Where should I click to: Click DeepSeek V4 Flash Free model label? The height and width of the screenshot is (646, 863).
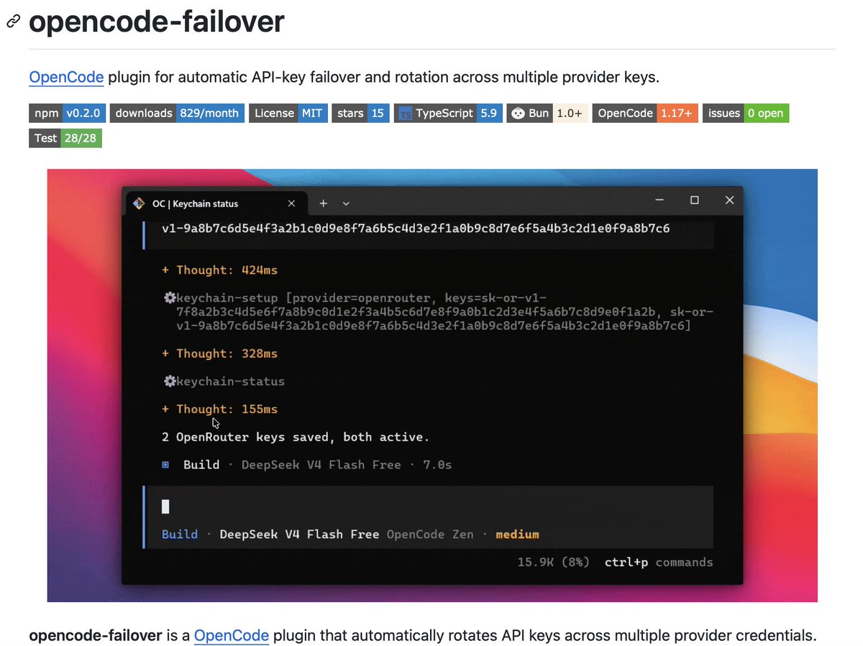[x=299, y=534]
